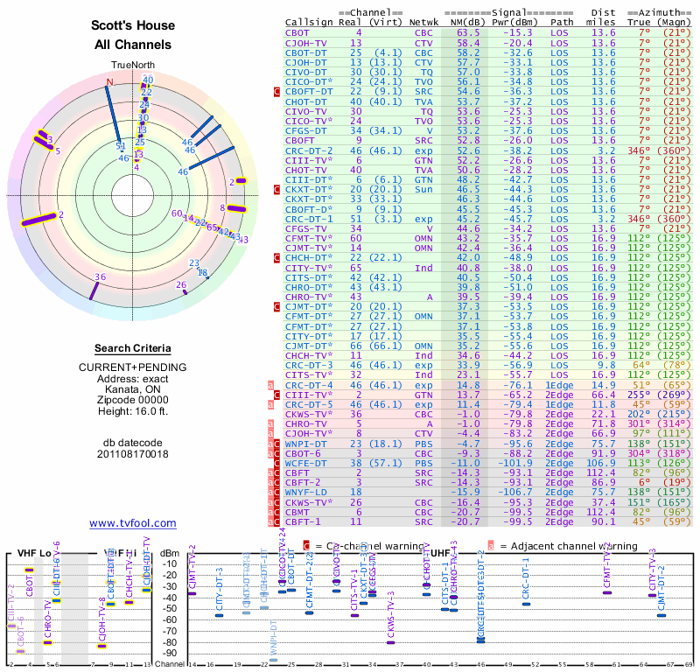Click the CKWS-TV-3 marker in UHF chart

390,643
